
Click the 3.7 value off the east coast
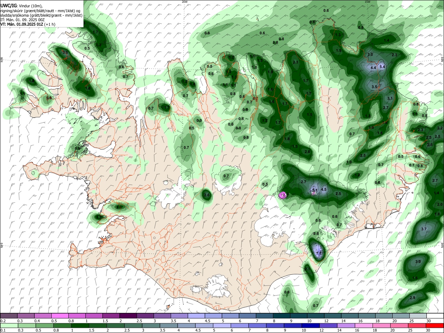[424, 229]
